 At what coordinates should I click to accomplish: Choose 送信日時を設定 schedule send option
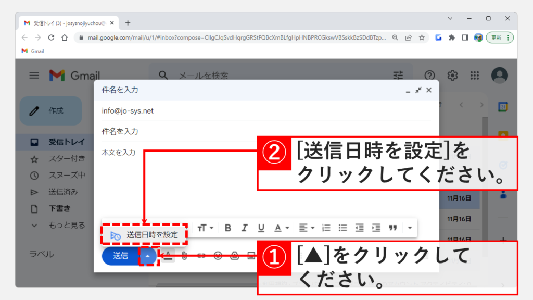144,235
